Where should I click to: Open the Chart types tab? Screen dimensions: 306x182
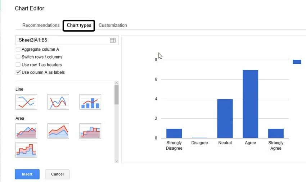(79, 26)
